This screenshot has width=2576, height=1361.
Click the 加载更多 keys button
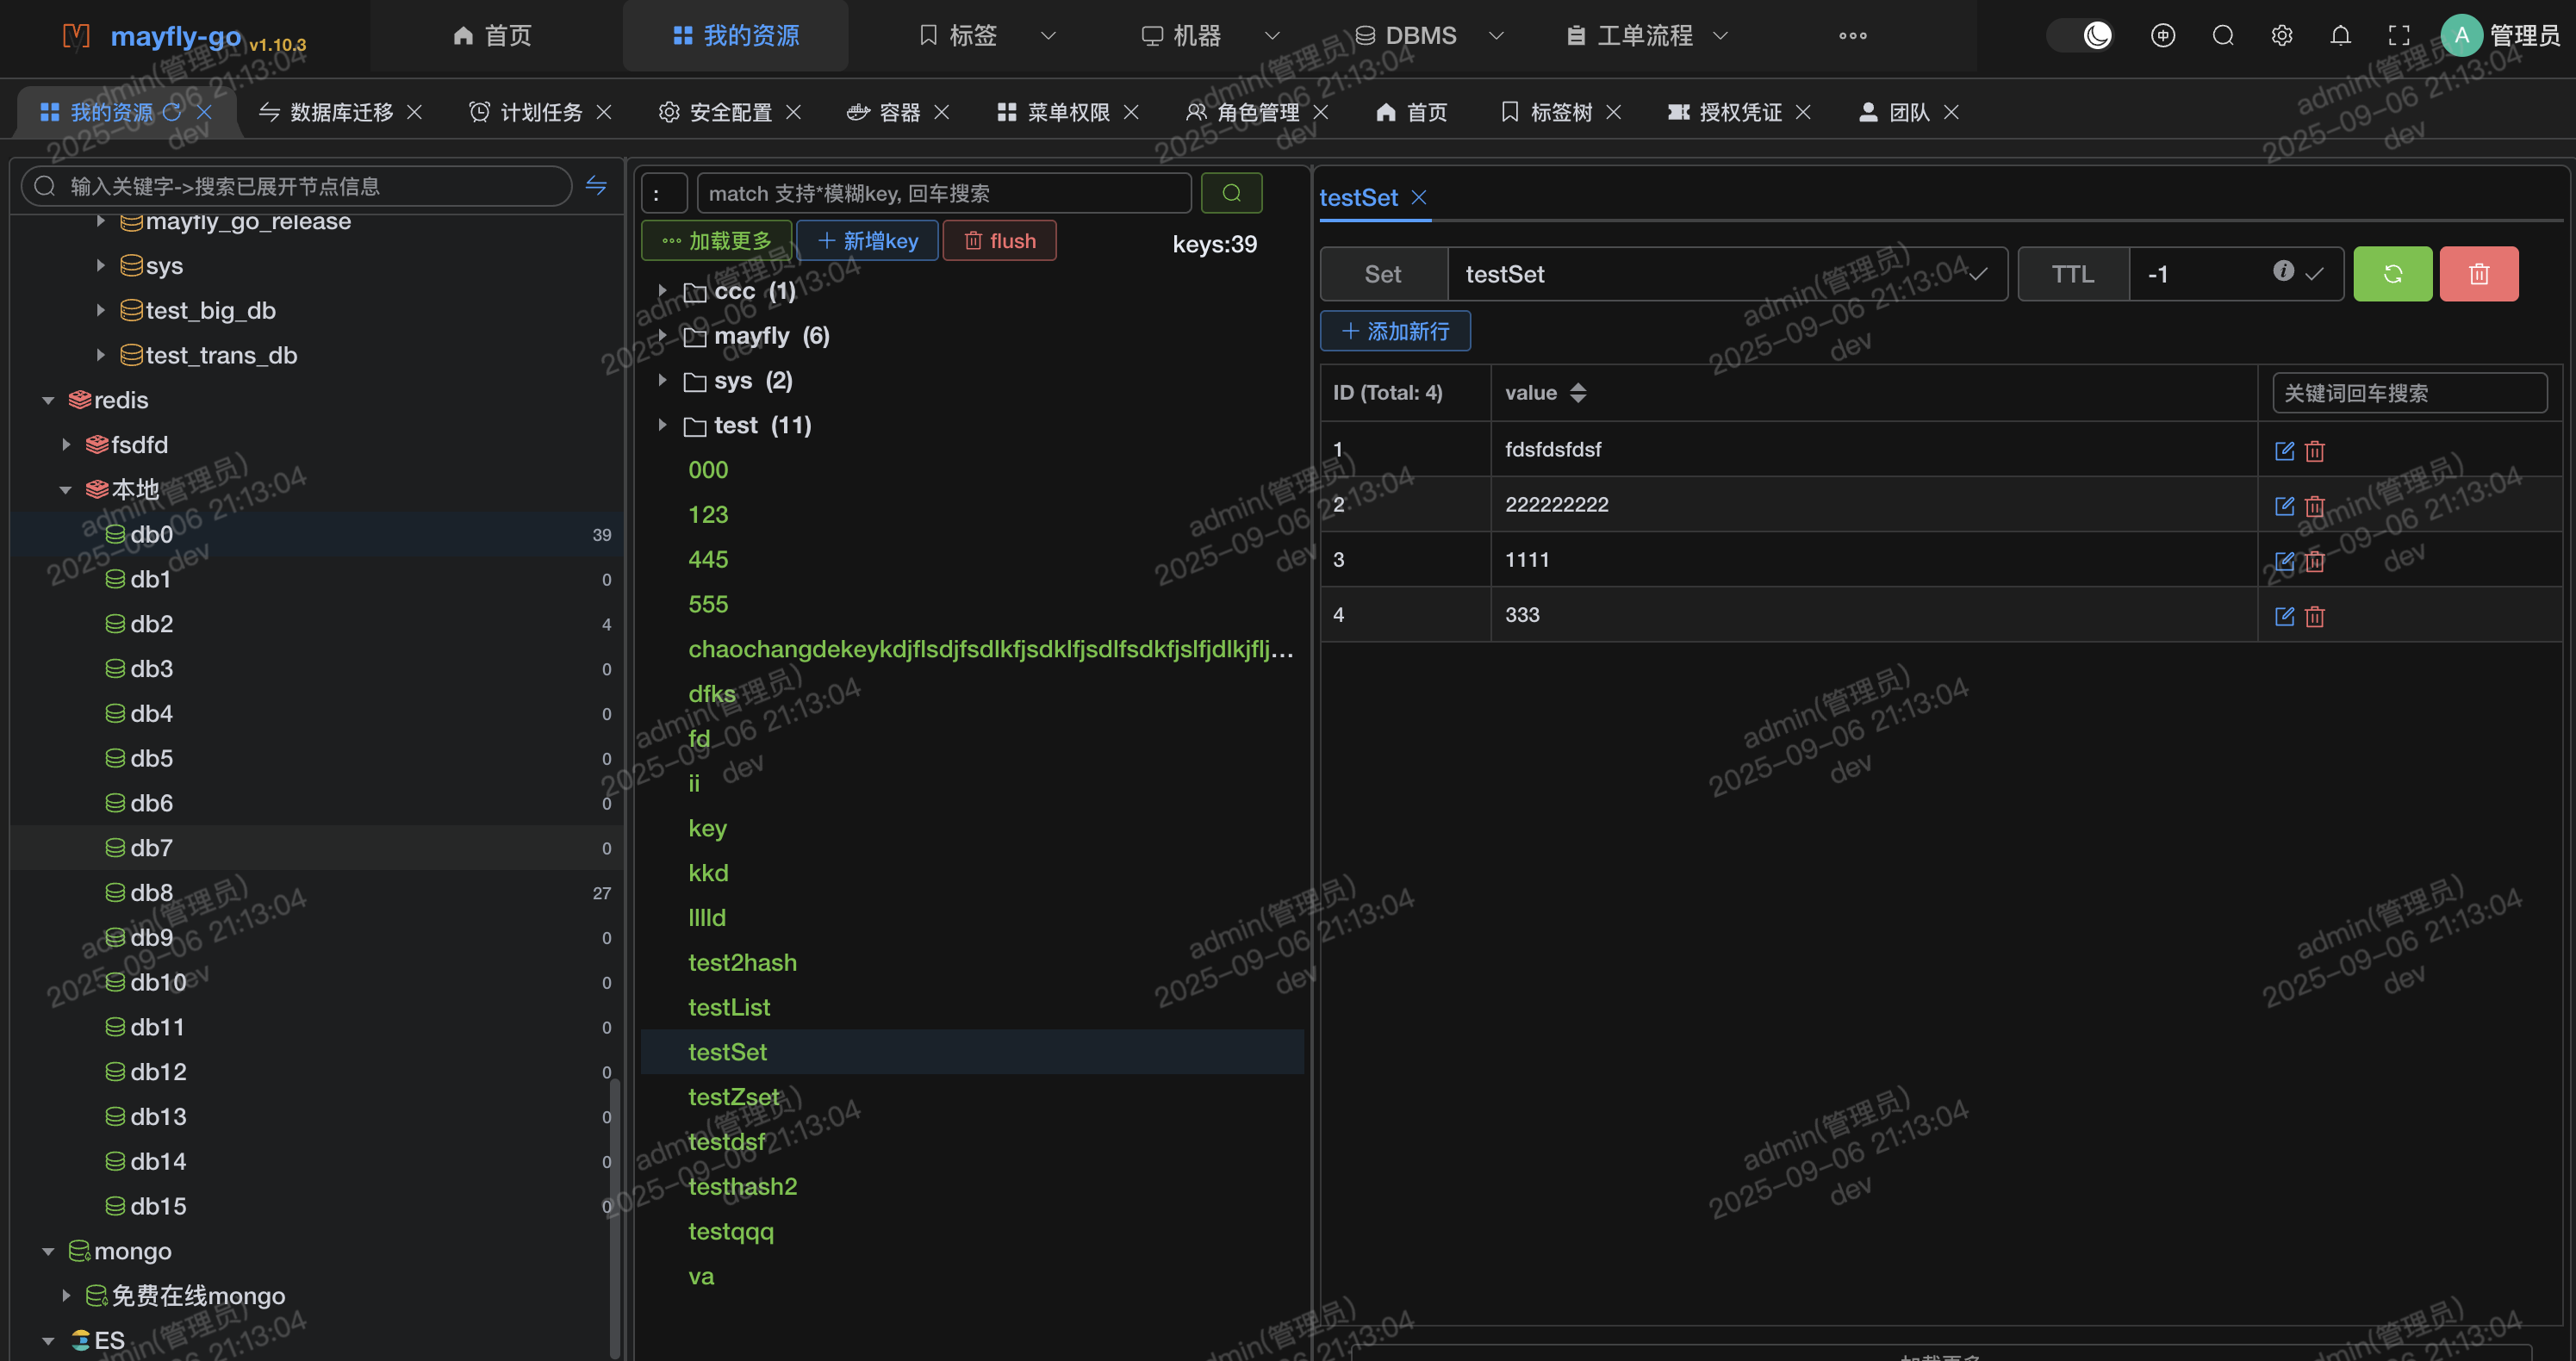click(x=716, y=240)
